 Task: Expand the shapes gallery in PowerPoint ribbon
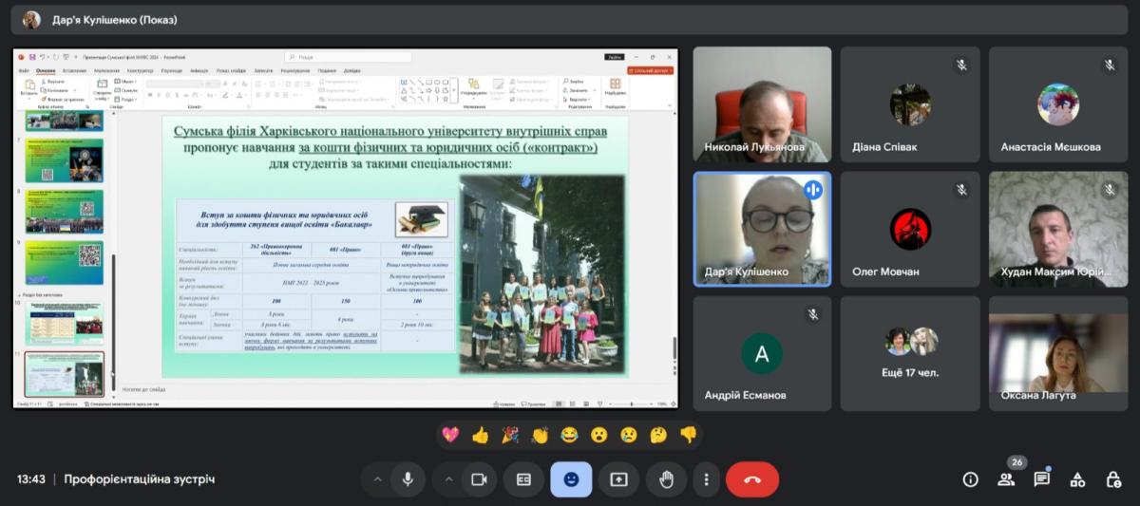pos(453,89)
